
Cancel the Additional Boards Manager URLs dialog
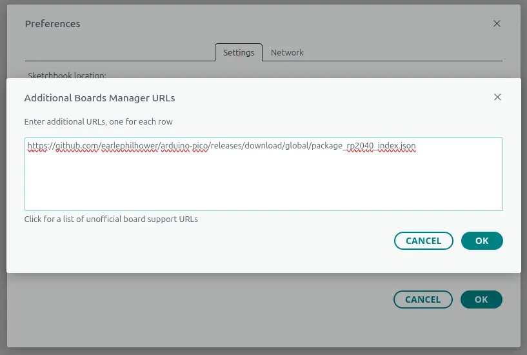(x=424, y=241)
